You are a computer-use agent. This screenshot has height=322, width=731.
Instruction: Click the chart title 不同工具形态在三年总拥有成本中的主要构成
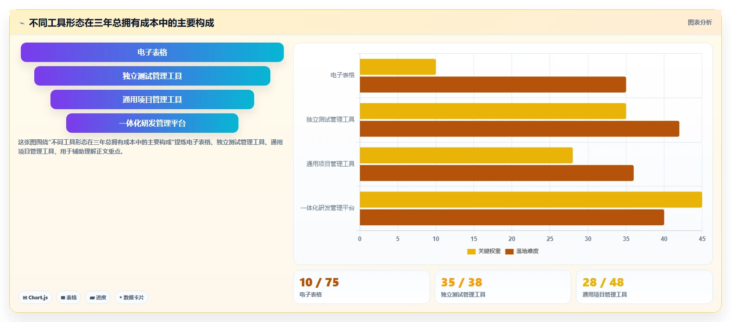[x=121, y=23]
